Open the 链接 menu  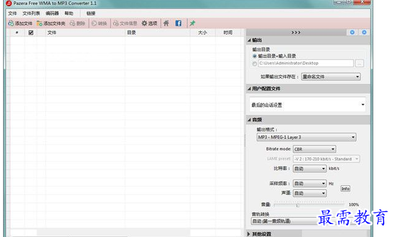[91, 14]
